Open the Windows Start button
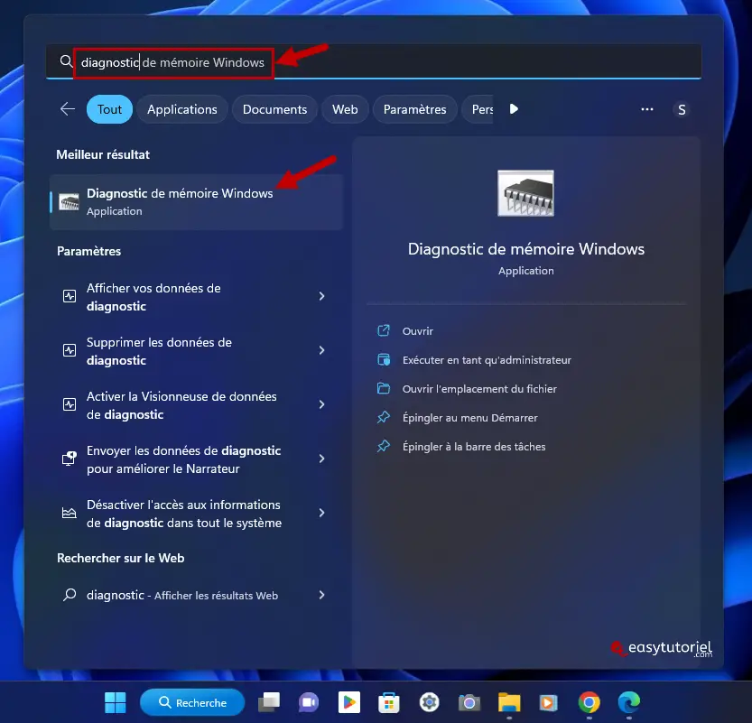This screenshot has height=723, width=752. coord(116,702)
